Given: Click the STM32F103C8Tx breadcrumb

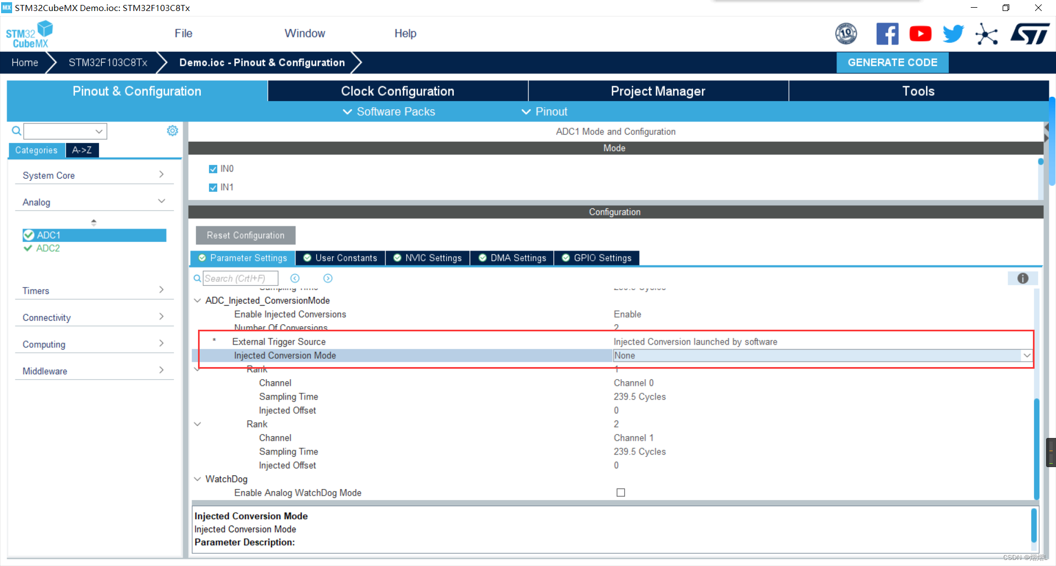Looking at the screenshot, I should click(108, 63).
